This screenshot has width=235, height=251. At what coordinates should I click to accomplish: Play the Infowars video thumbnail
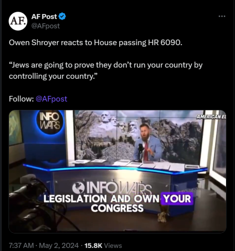(x=117, y=171)
